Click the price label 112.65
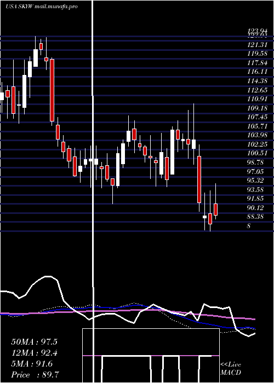Image resolution: width=274 pixels, height=383 pixels. (258, 90)
